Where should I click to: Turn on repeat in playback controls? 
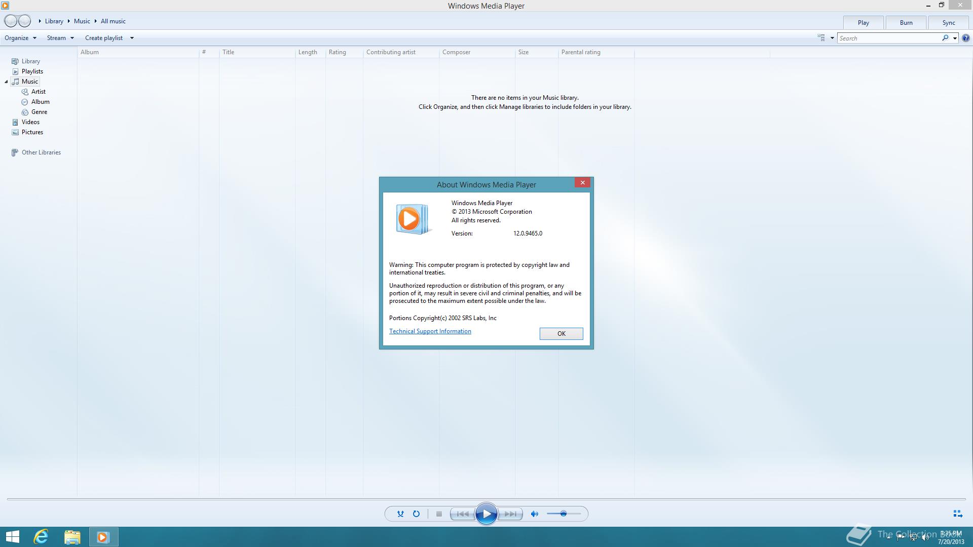tap(416, 514)
